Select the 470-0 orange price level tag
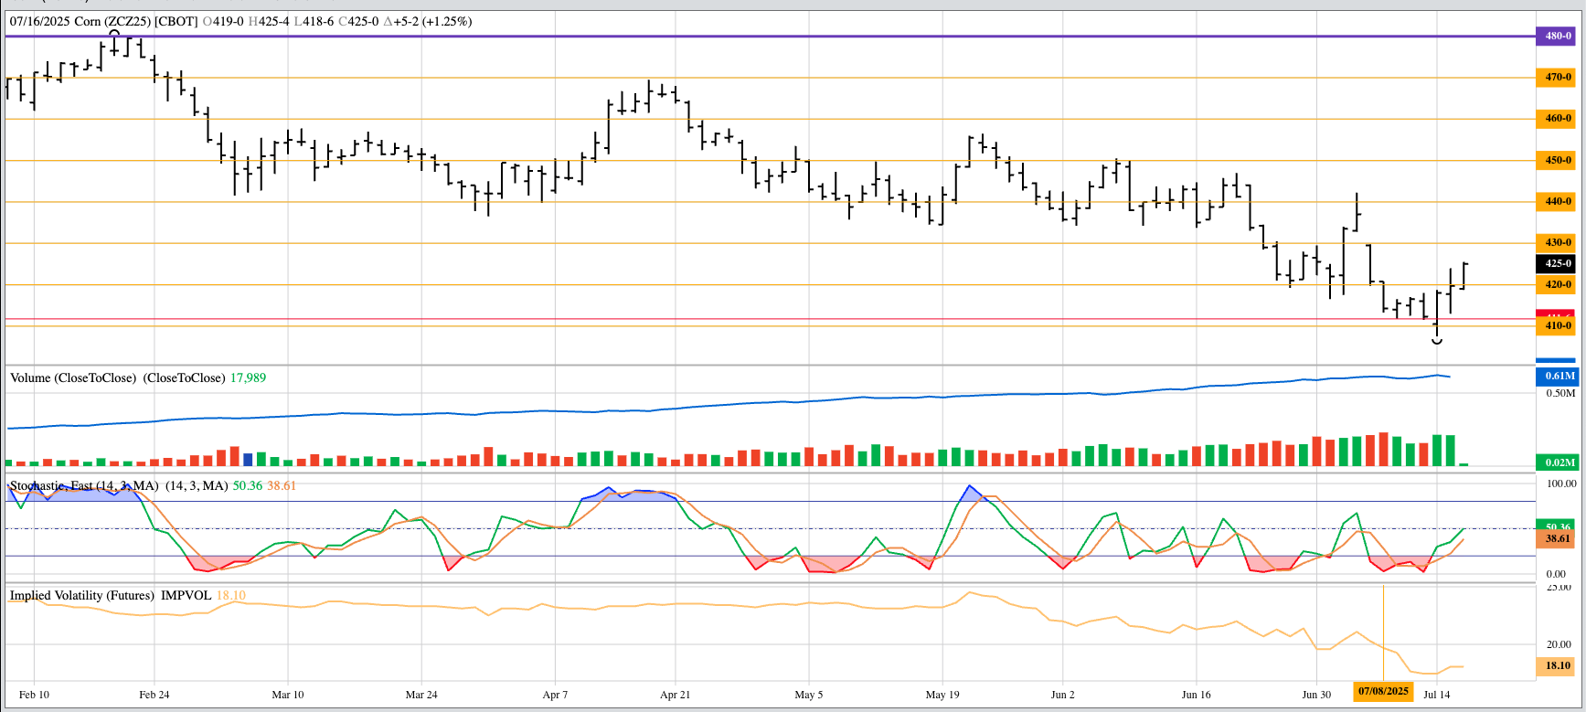This screenshot has height=712, width=1586. coord(1558,78)
